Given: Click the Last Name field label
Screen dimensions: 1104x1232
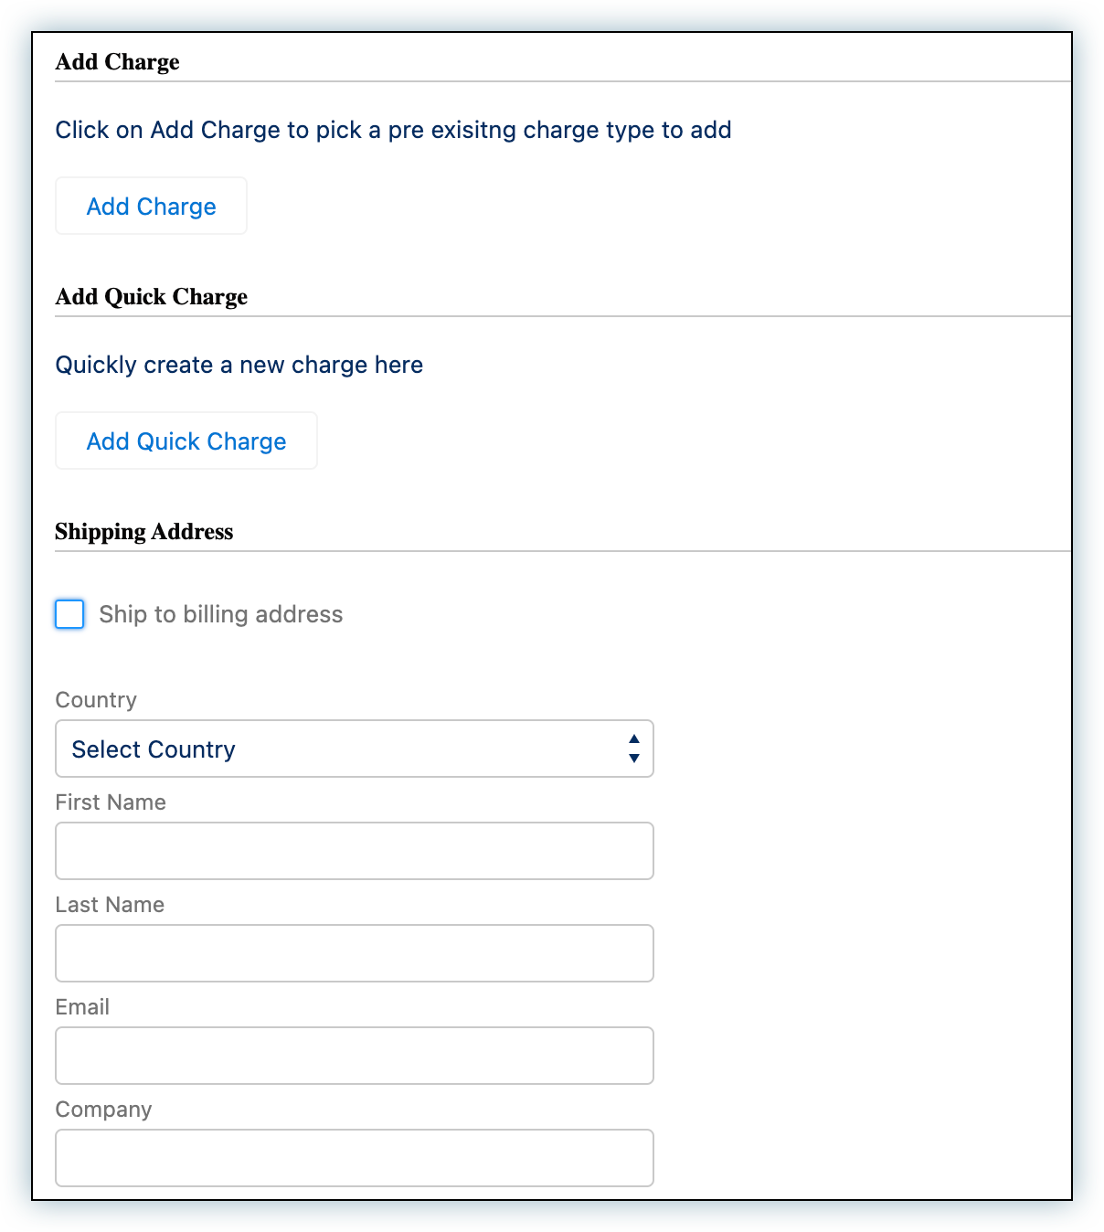Looking at the screenshot, I should (x=110, y=905).
